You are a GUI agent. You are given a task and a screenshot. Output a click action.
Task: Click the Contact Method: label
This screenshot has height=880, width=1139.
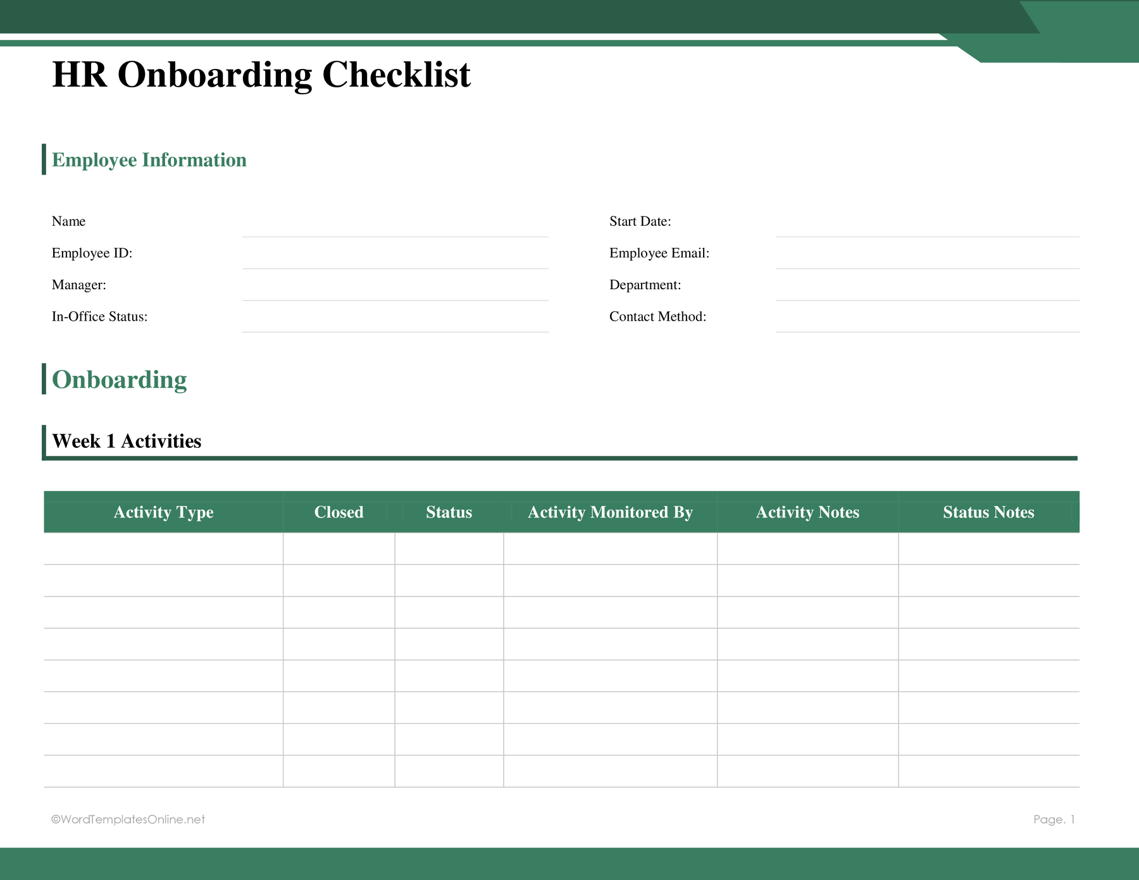pyautogui.click(x=658, y=316)
